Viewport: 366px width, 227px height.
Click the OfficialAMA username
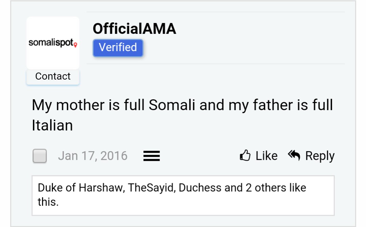tap(135, 29)
